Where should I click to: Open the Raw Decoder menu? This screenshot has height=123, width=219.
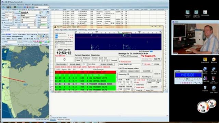(73, 30)
